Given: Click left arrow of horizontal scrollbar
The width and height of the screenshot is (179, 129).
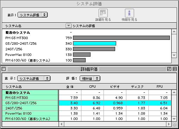Looking at the screenshot, I should click(61, 124).
